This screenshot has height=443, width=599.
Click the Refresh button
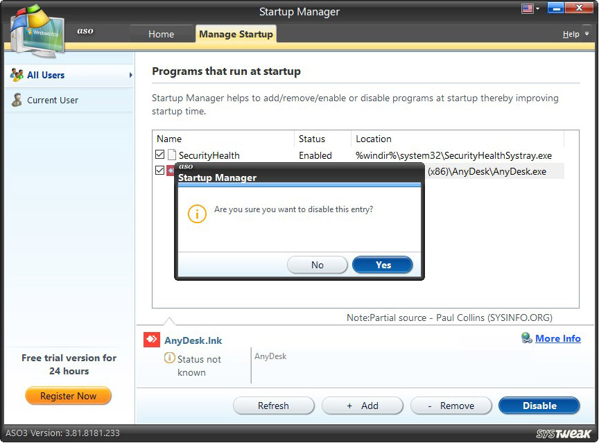click(273, 406)
